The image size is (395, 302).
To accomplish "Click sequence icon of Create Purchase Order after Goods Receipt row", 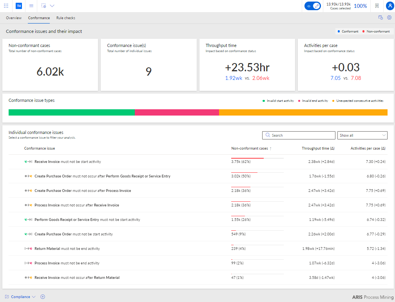I will click(x=28, y=176).
